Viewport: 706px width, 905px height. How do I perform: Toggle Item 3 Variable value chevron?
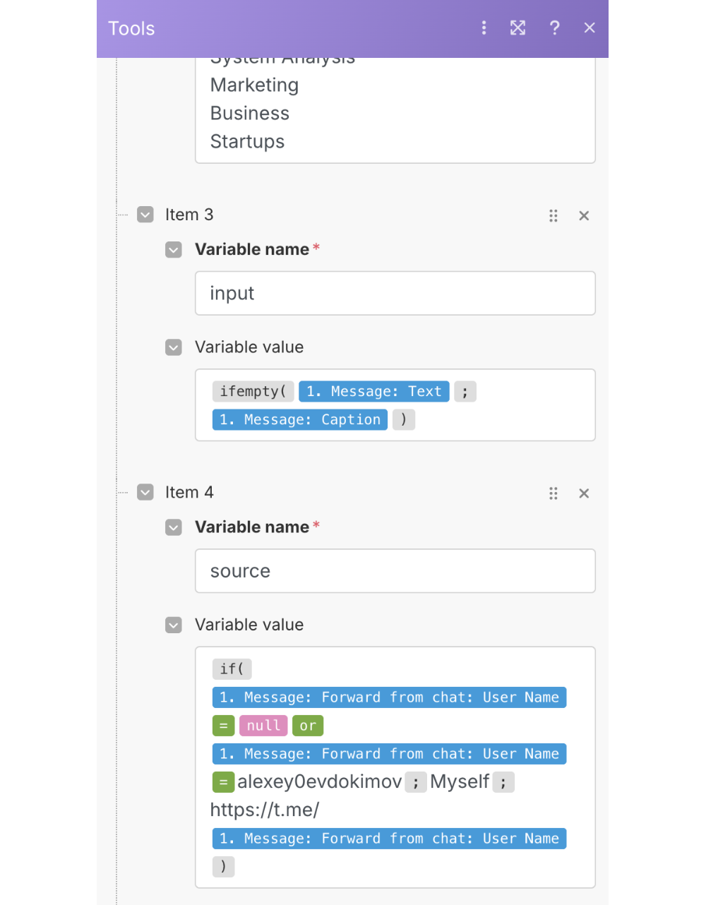click(174, 347)
